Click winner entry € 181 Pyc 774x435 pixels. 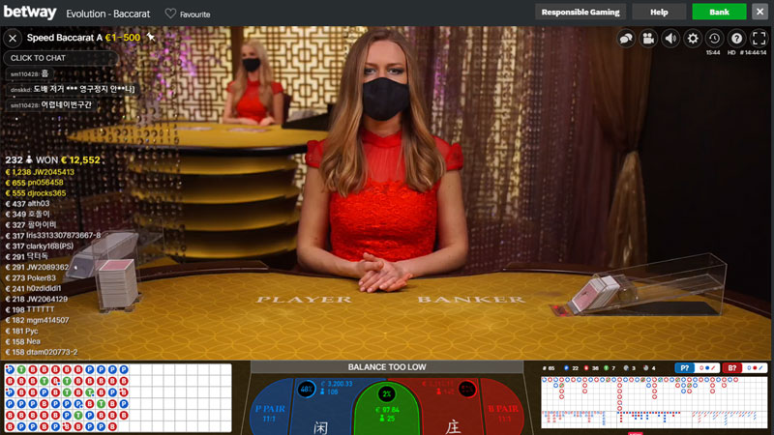click(x=21, y=331)
